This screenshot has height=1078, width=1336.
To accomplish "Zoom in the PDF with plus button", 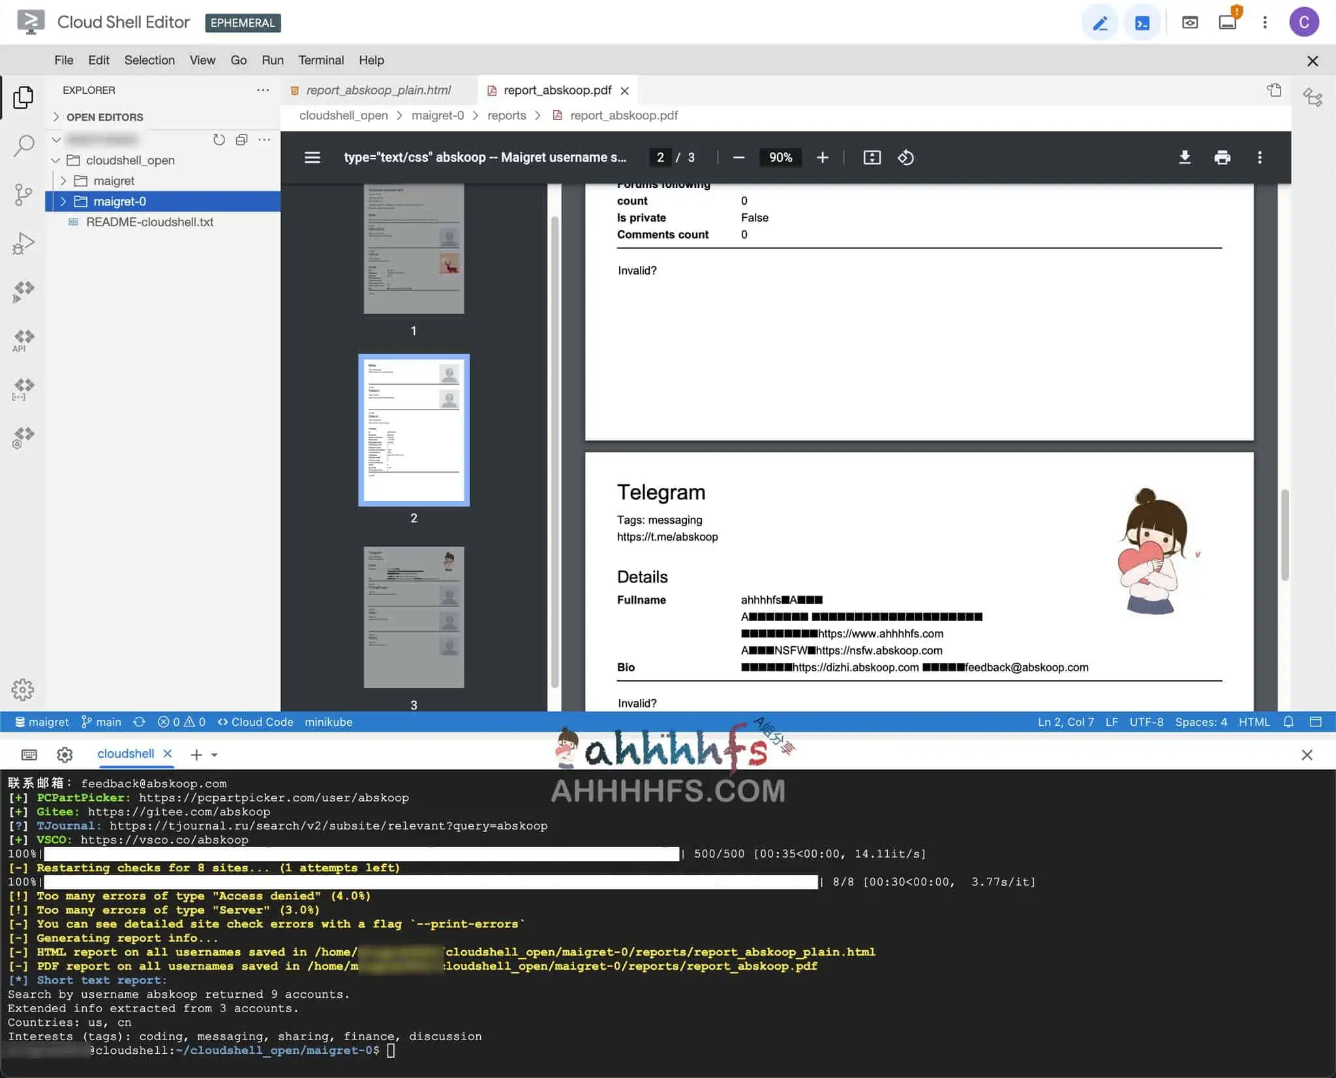I will tap(822, 157).
